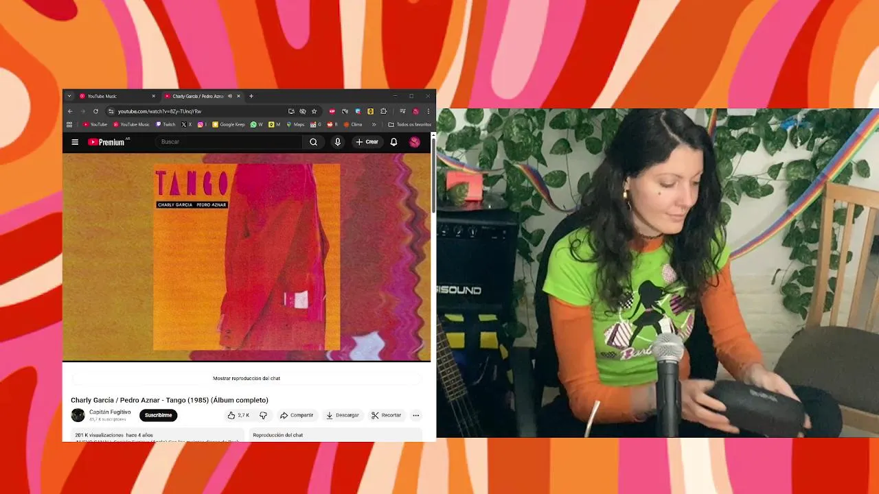The width and height of the screenshot is (879, 494).
Task: Reload the current page
Action: point(95,111)
